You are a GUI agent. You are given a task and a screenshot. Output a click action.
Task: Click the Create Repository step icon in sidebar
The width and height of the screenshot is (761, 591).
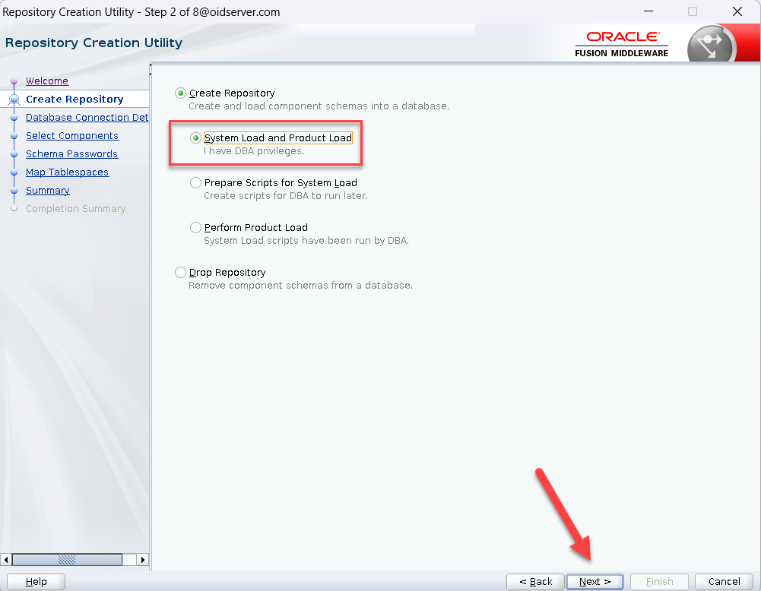[x=14, y=100]
